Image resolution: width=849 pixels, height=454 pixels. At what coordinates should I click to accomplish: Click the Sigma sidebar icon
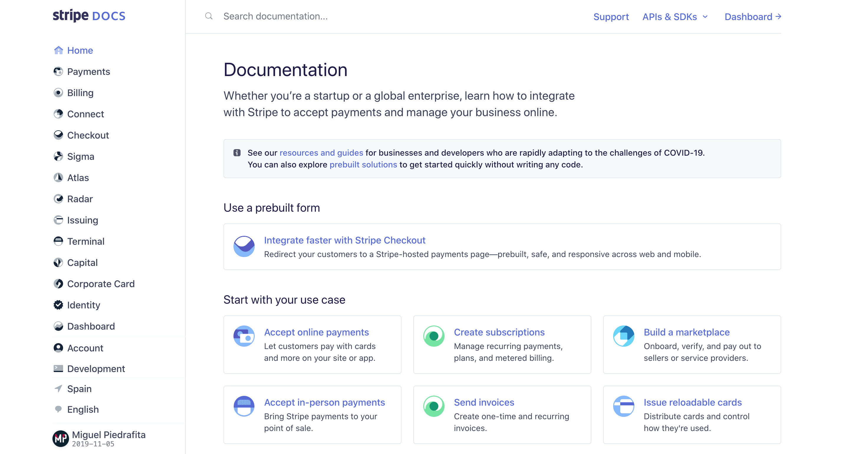pyautogui.click(x=58, y=157)
